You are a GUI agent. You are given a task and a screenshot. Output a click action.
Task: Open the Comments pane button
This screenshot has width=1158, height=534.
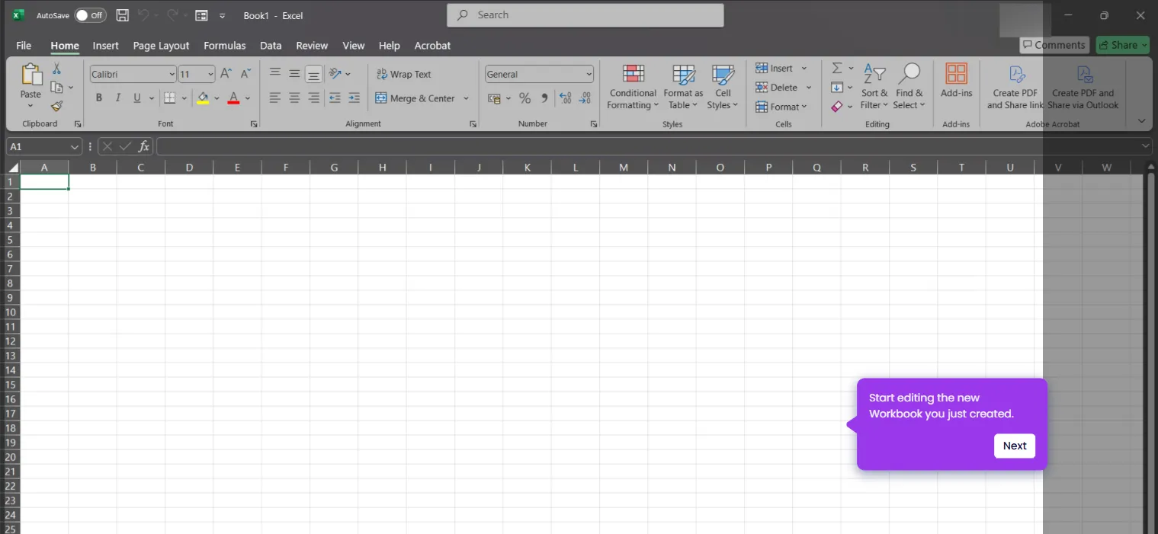coord(1054,45)
